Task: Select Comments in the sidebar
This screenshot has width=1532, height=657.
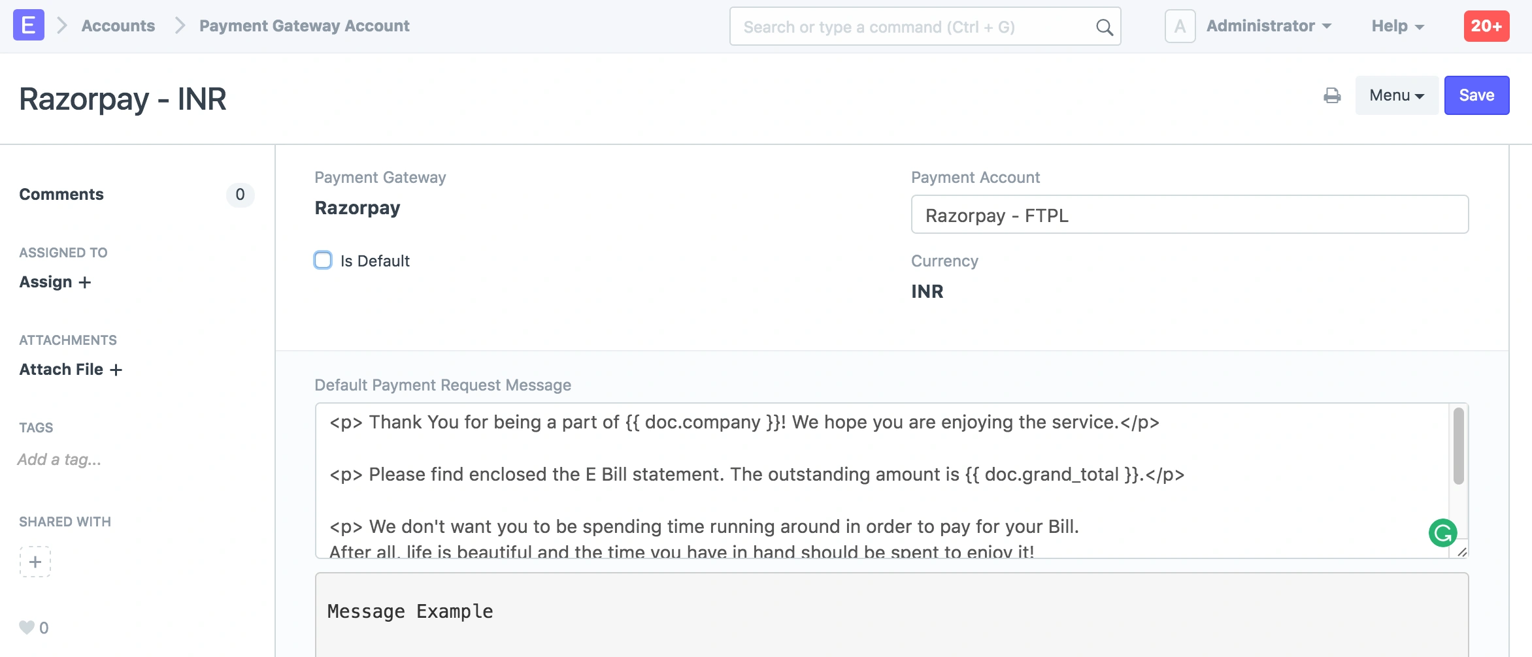Action: 61,194
